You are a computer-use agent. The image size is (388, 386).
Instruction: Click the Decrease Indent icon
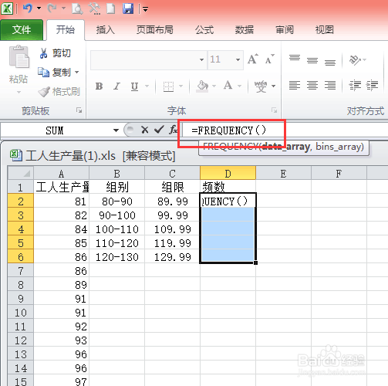click(x=355, y=85)
